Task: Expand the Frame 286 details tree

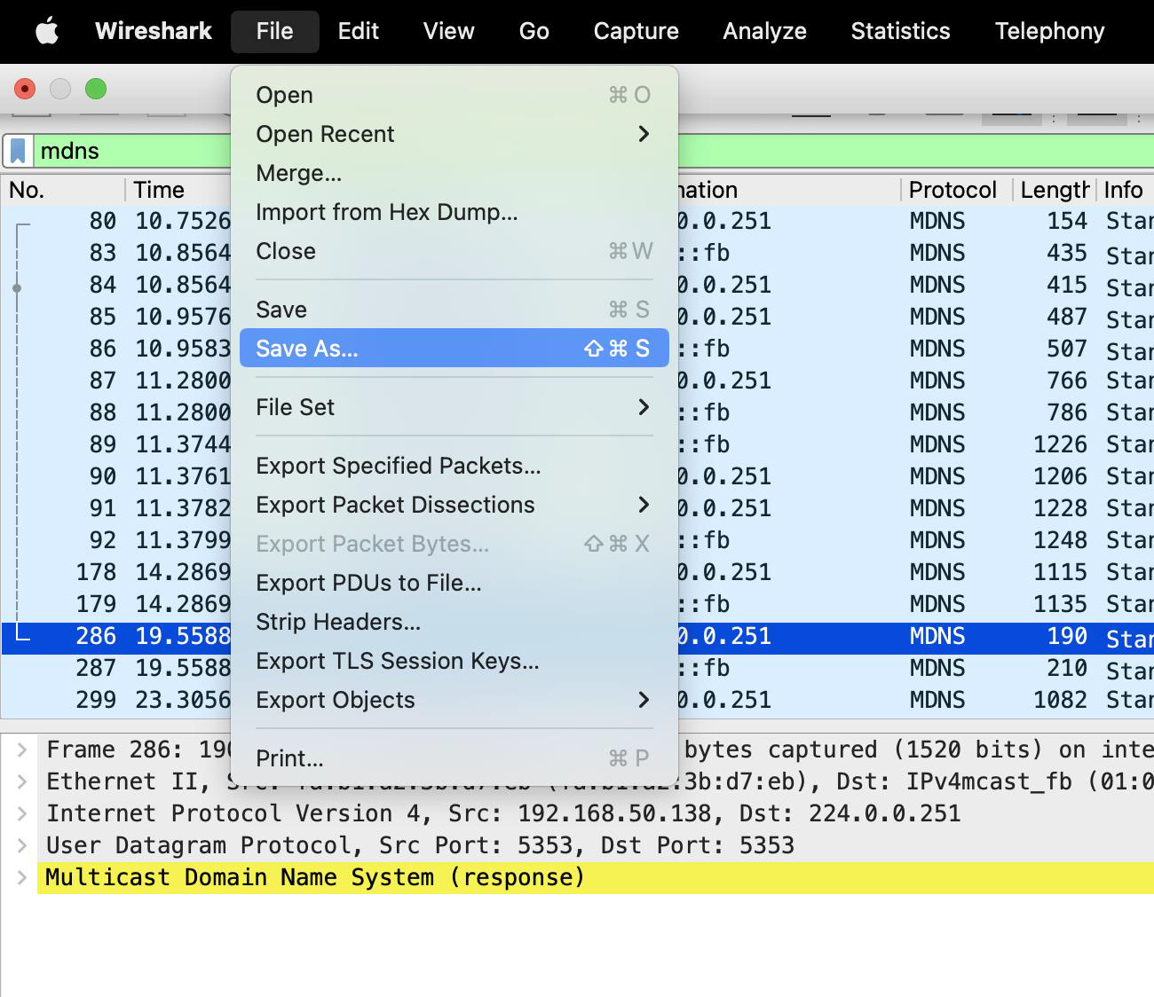Action: pos(23,750)
